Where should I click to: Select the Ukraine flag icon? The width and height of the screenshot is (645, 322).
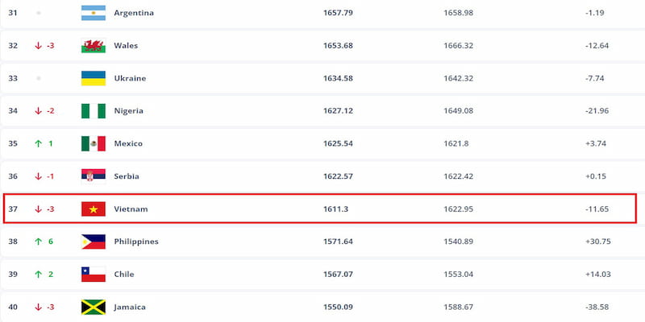pos(94,78)
